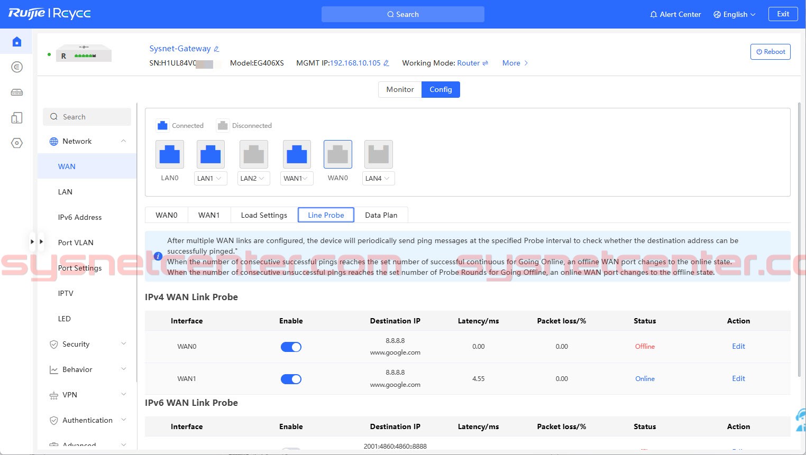Viewport: 806px width, 455px height.
Task: Disable the WAN0 IPv4 link probe toggle
Action: pos(291,347)
